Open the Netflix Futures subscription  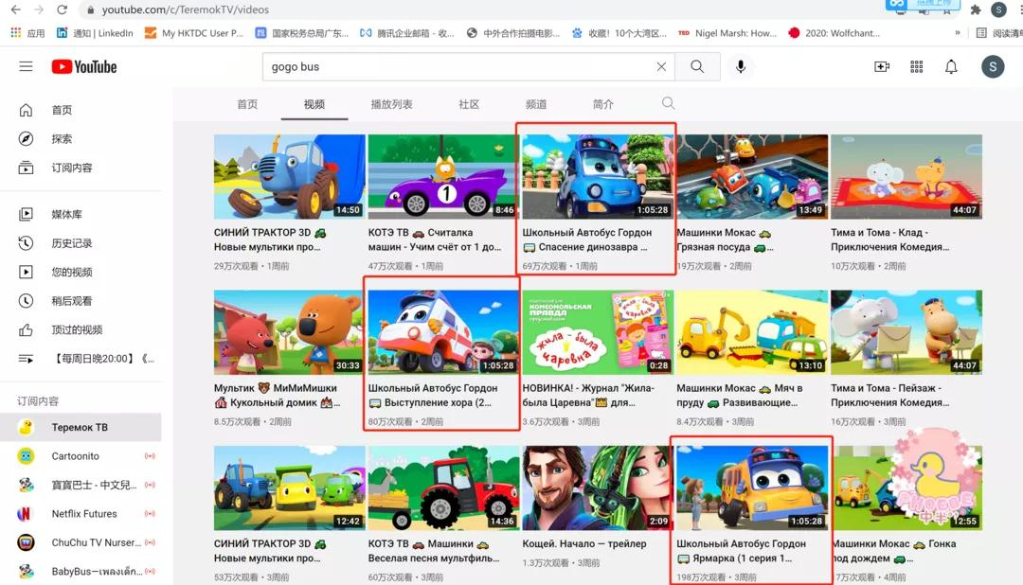coord(81,513)
